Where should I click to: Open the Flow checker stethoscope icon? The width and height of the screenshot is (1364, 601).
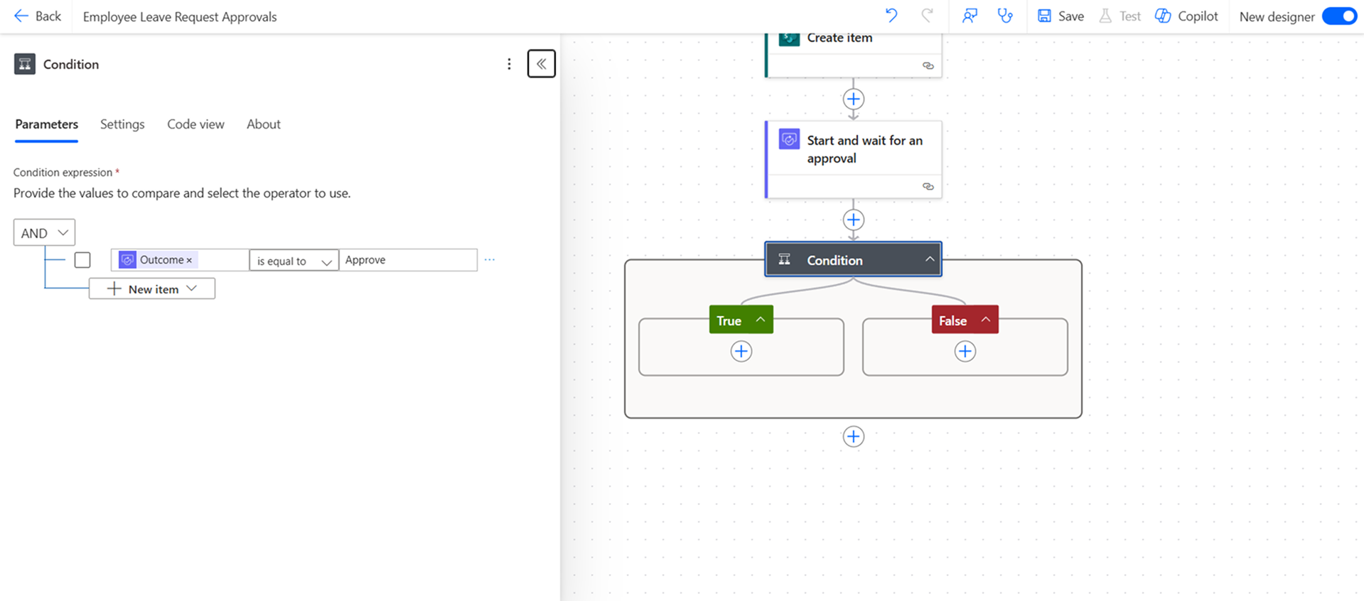pos(1005,16)
